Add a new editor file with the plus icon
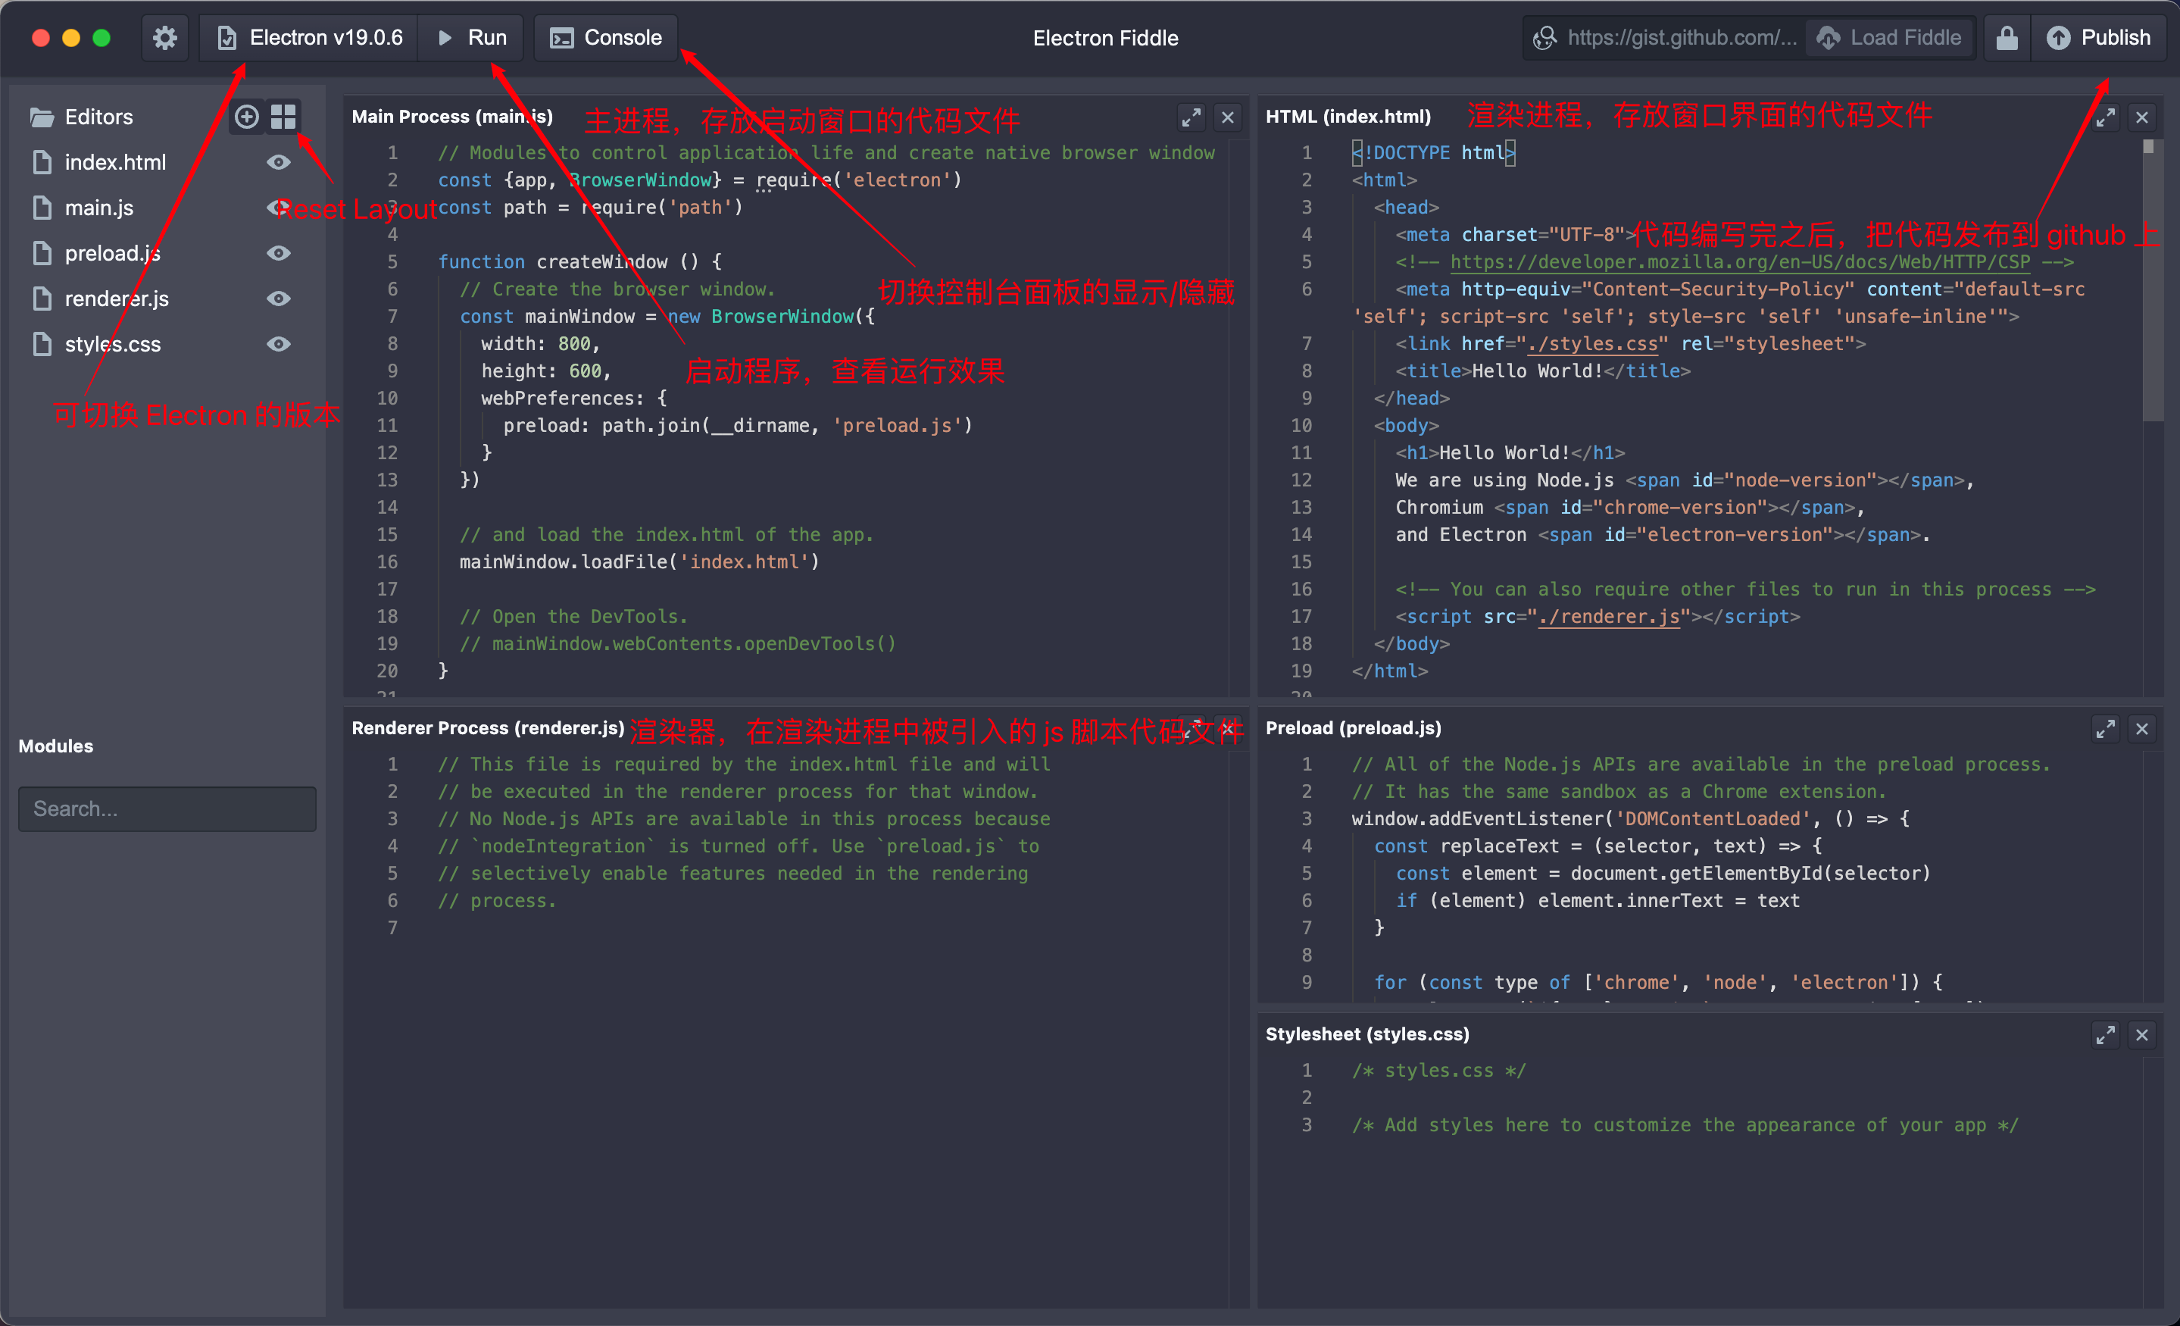 tap(247, 117)
